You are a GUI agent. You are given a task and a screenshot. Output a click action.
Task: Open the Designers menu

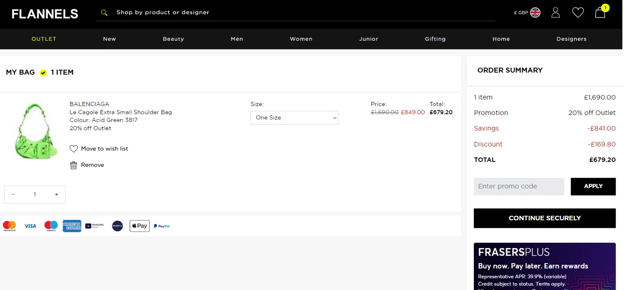571,39
